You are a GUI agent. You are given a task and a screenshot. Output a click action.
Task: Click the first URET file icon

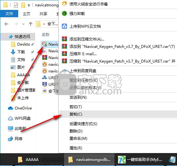(x=45, y=78)
